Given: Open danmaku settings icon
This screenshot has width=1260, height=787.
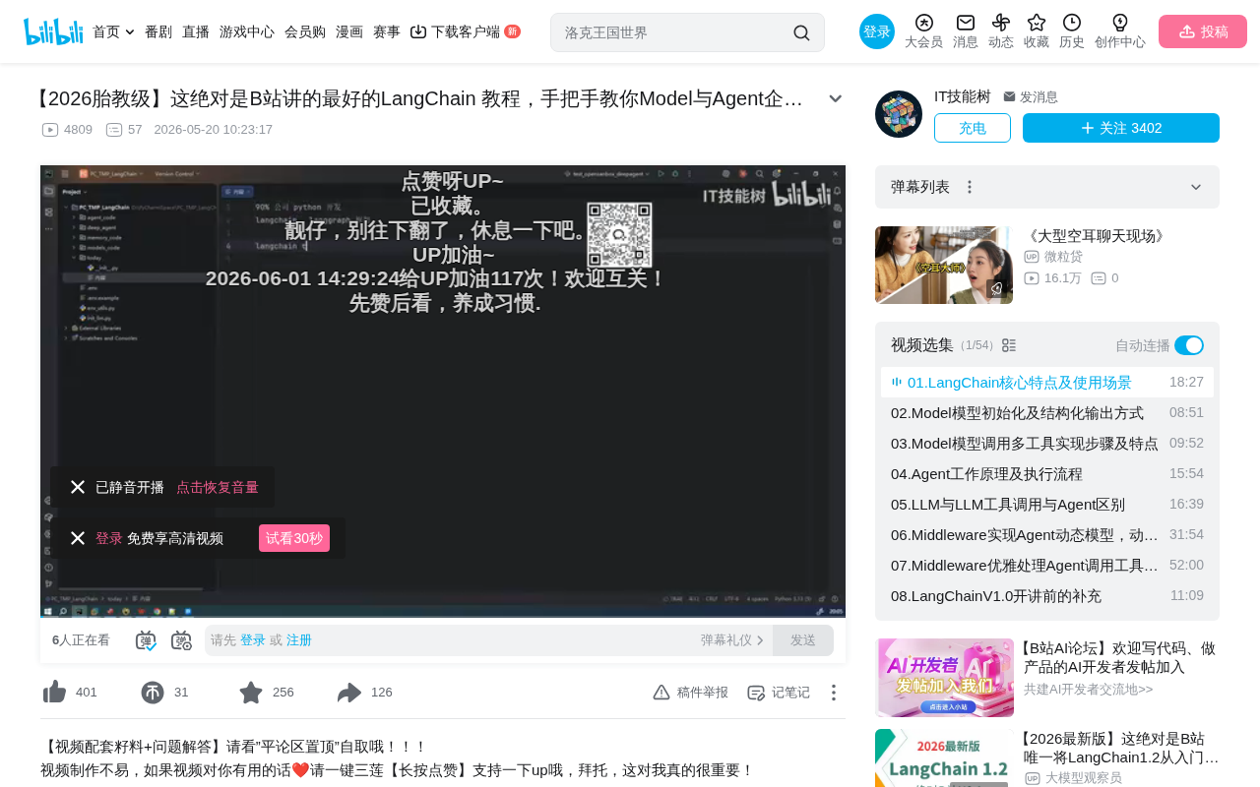Looking at the screenshot, I should [181, 640].
